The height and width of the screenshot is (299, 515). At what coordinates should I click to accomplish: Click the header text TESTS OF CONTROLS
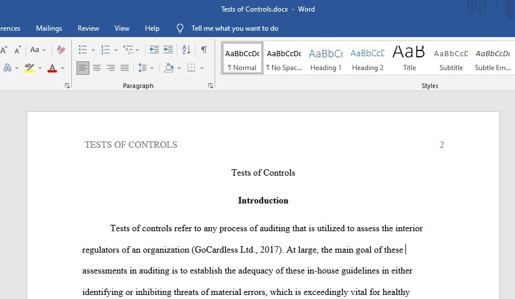pyautogui.click(x=130, y=145)
